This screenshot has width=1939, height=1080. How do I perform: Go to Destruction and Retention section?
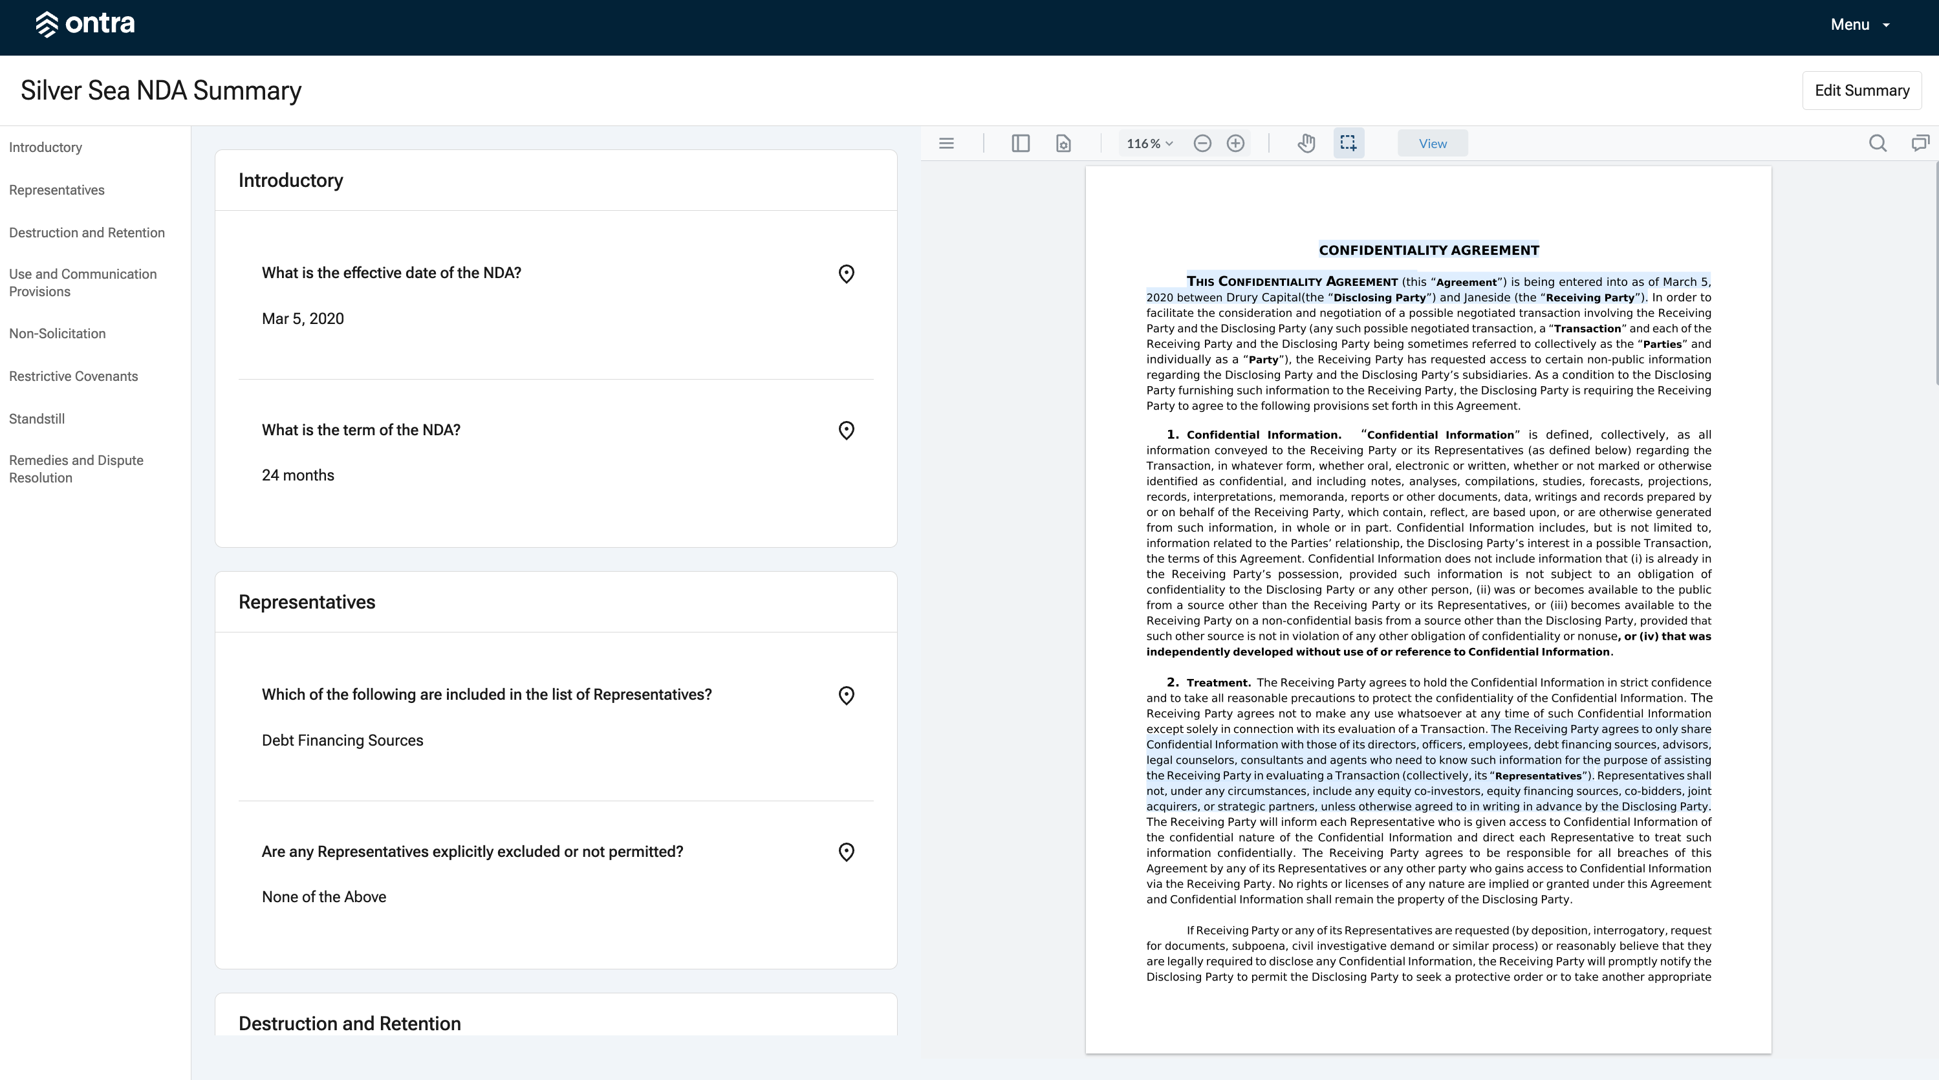[x=87, y=233]
